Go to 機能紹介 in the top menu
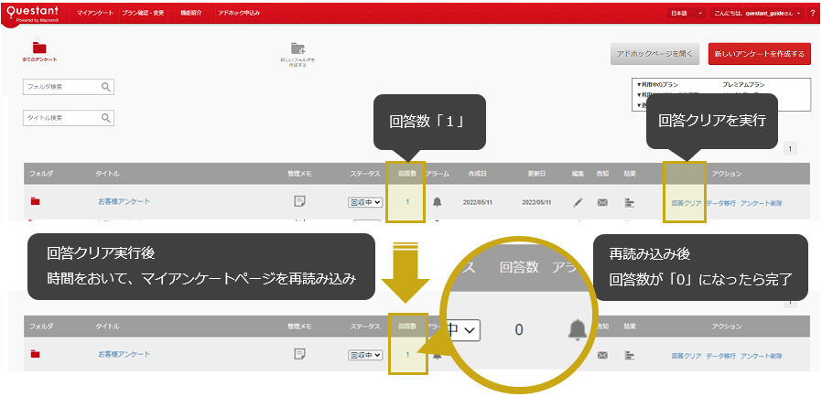822x407 pixels. pos(192,14)
